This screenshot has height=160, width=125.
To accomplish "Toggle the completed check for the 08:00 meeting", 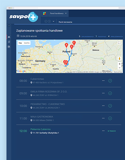I will [x=110, y=81].
